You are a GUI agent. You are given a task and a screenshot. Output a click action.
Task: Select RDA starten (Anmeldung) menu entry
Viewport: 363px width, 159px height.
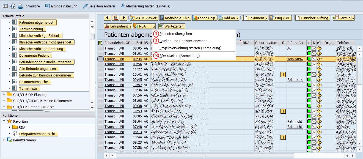(x=179, y=56)
